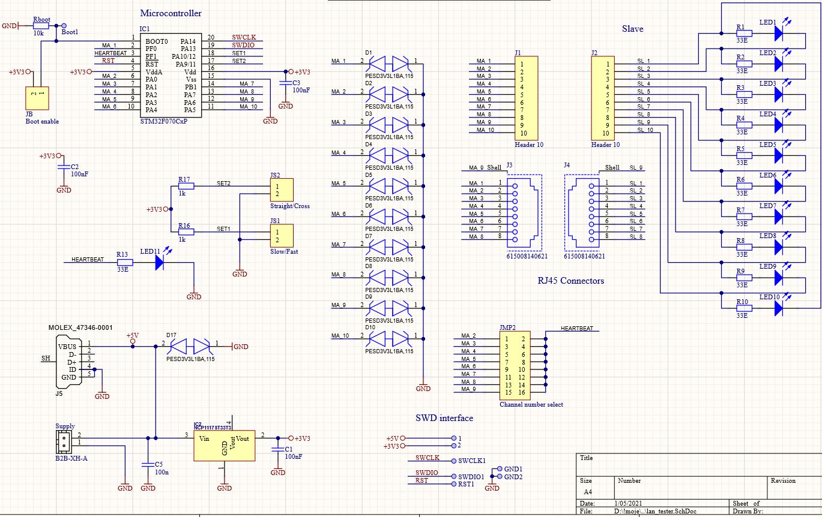The width and height of the screenshot is (822, 517).
Task: Select the J3 RJ45 connector symbol
Action: pyautogui.click(x=524, y=212)
